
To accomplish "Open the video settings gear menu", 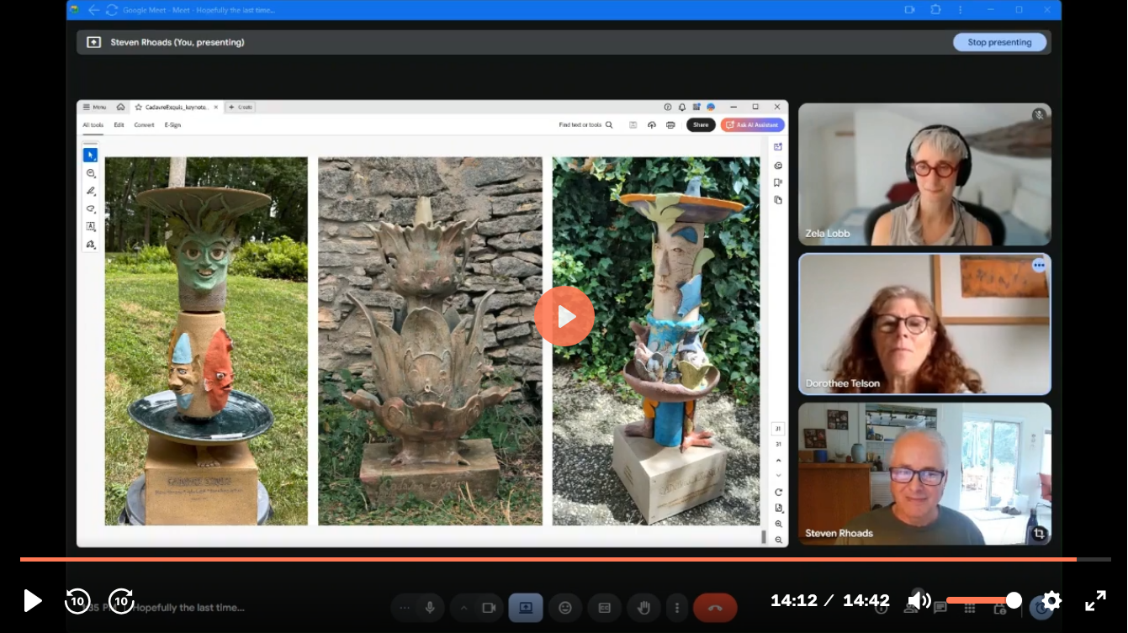I will [1051, 600].
